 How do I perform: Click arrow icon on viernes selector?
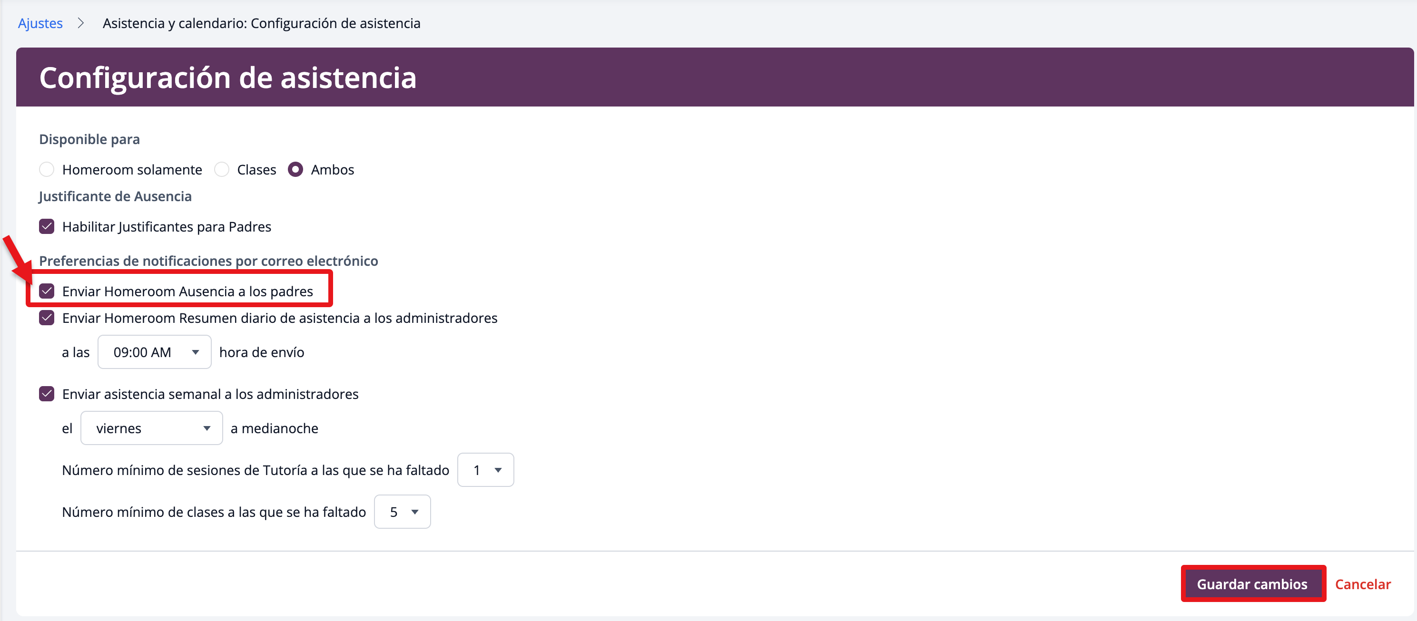(x=207, y=428)
